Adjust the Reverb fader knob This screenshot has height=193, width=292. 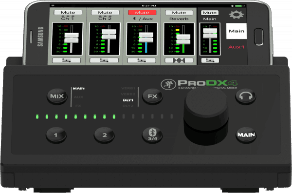click(183, 39)
